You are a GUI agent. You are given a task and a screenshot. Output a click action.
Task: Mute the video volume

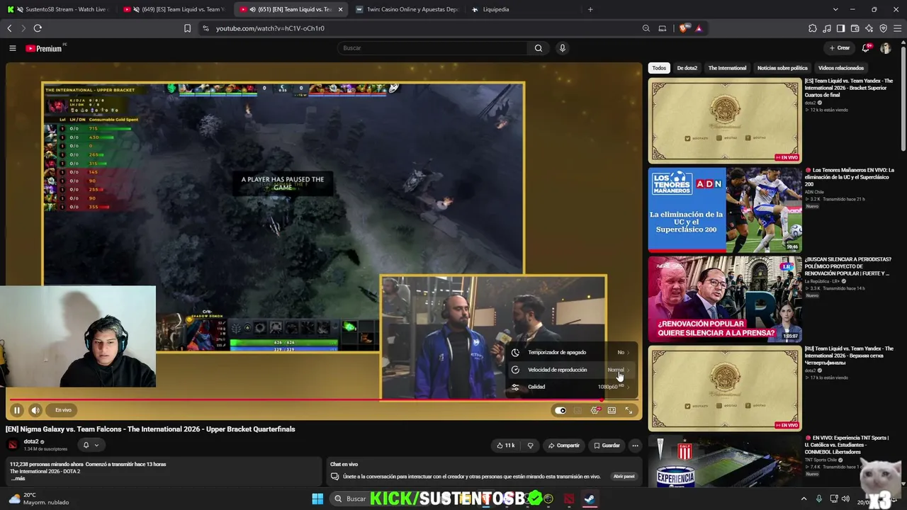pos(35,410)
